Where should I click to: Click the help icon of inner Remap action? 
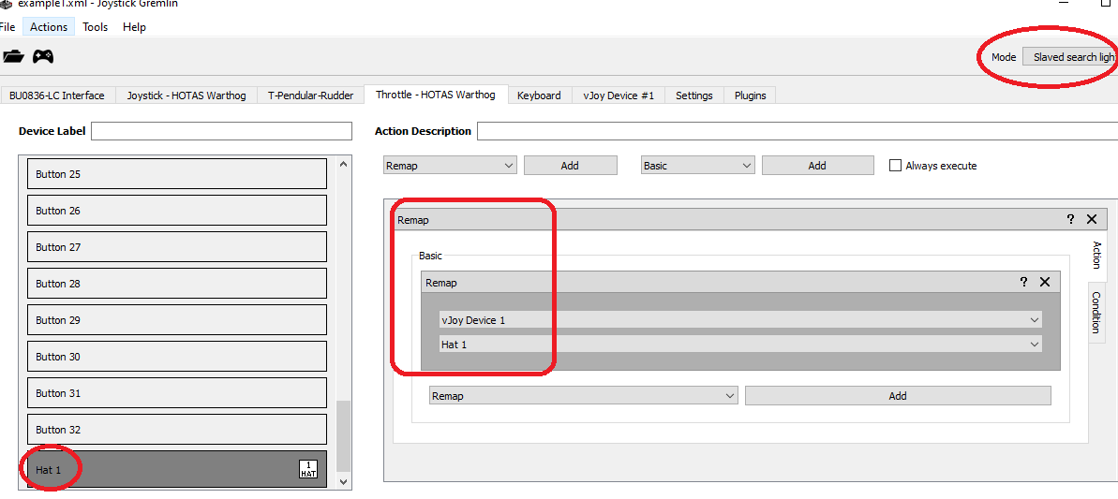coord(1024,282)
